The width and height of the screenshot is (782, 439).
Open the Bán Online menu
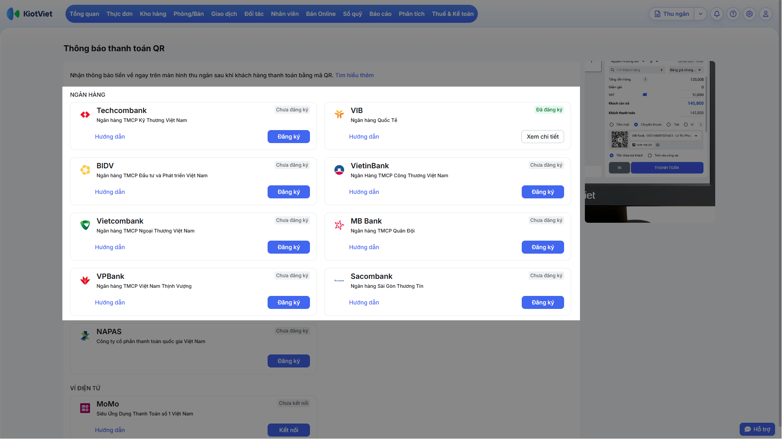pyautogui.click(x=321, y=14)
